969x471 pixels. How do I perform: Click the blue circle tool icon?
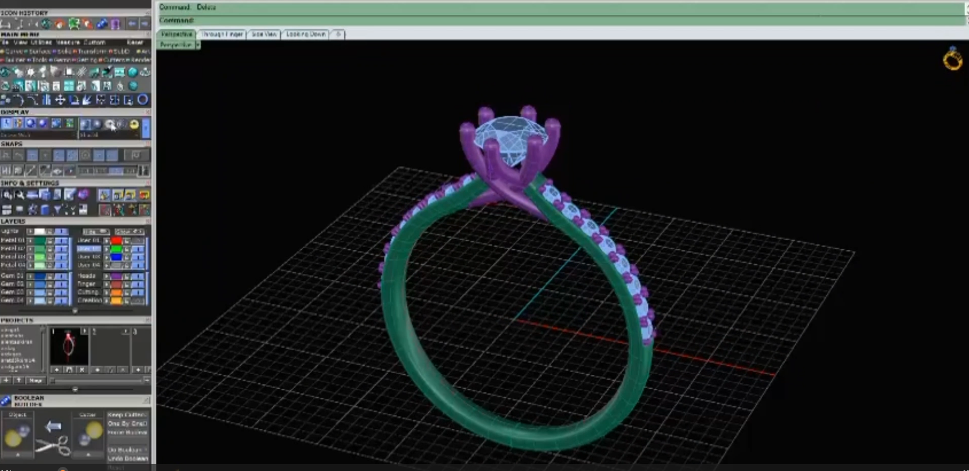click(143, 99)
